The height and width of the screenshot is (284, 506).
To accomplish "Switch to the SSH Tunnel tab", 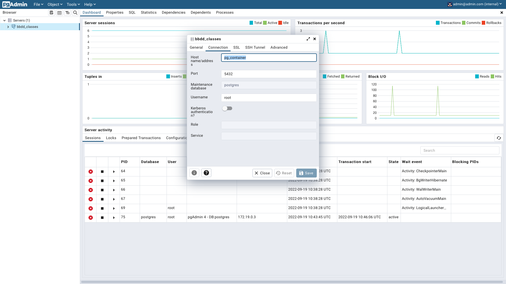I will click(255, 47).
